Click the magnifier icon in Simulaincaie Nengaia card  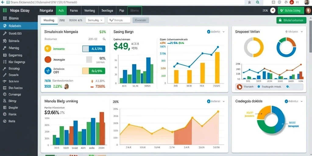(x=104, y=39)
